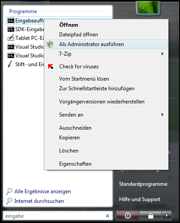
Task: Click the power button icon
Action: [127, 216]
